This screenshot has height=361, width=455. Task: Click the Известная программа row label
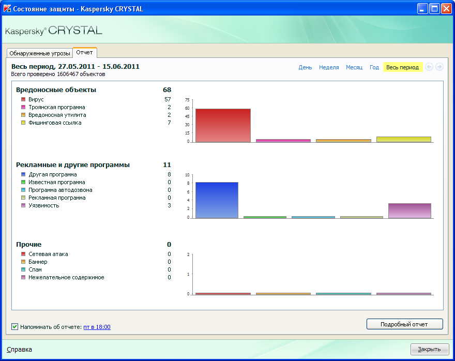coord(56,182)
